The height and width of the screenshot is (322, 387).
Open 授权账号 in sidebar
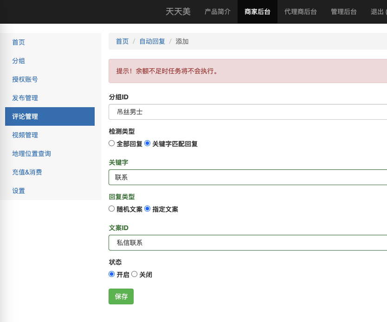coord(25,79)
